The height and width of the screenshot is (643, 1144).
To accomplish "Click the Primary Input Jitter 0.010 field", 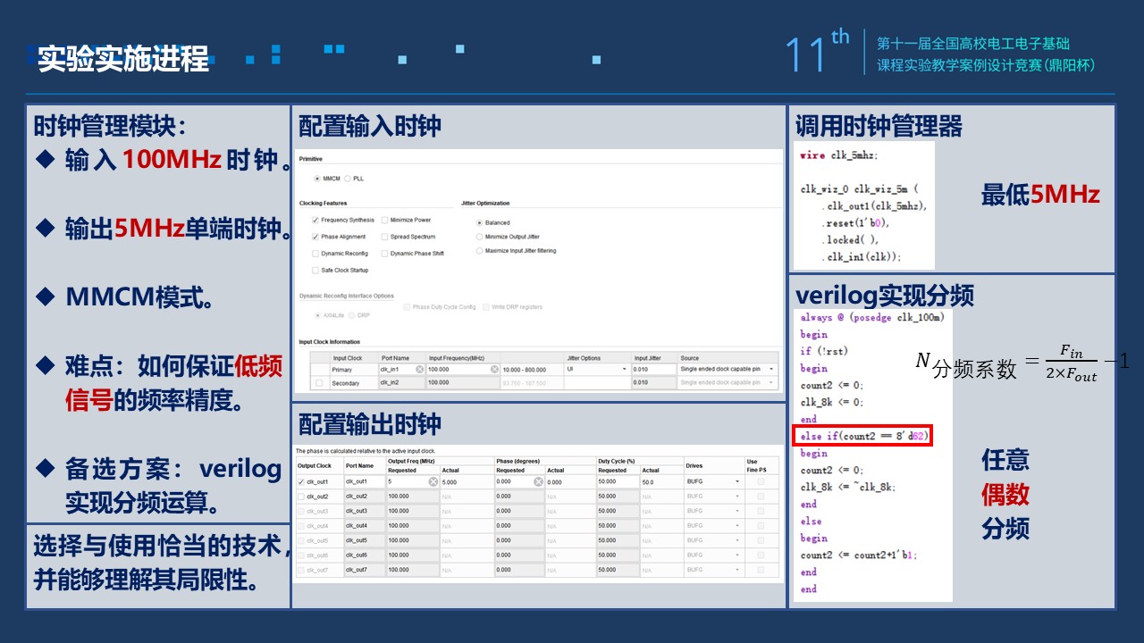I will 653,369.
